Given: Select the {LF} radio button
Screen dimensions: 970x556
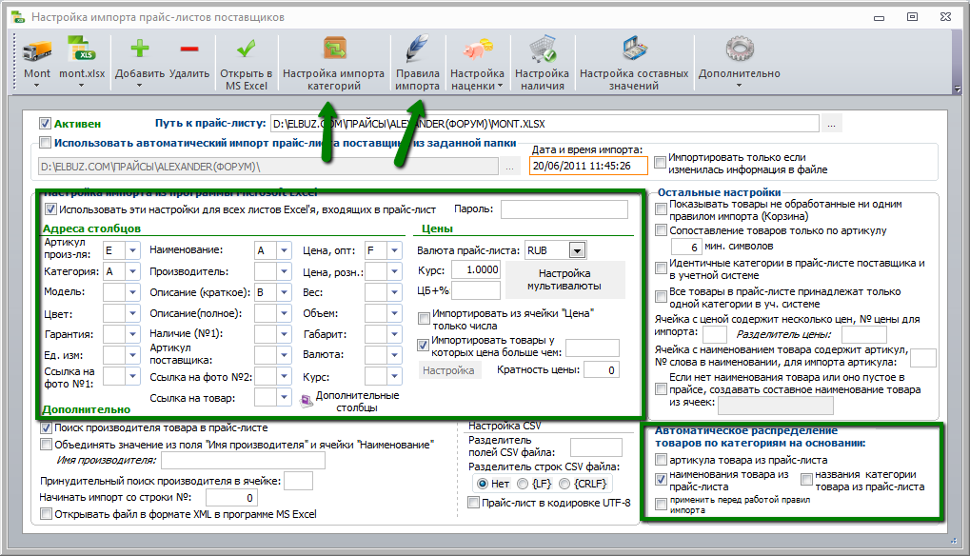Looking at the screenshot, I should pos(523,484).
